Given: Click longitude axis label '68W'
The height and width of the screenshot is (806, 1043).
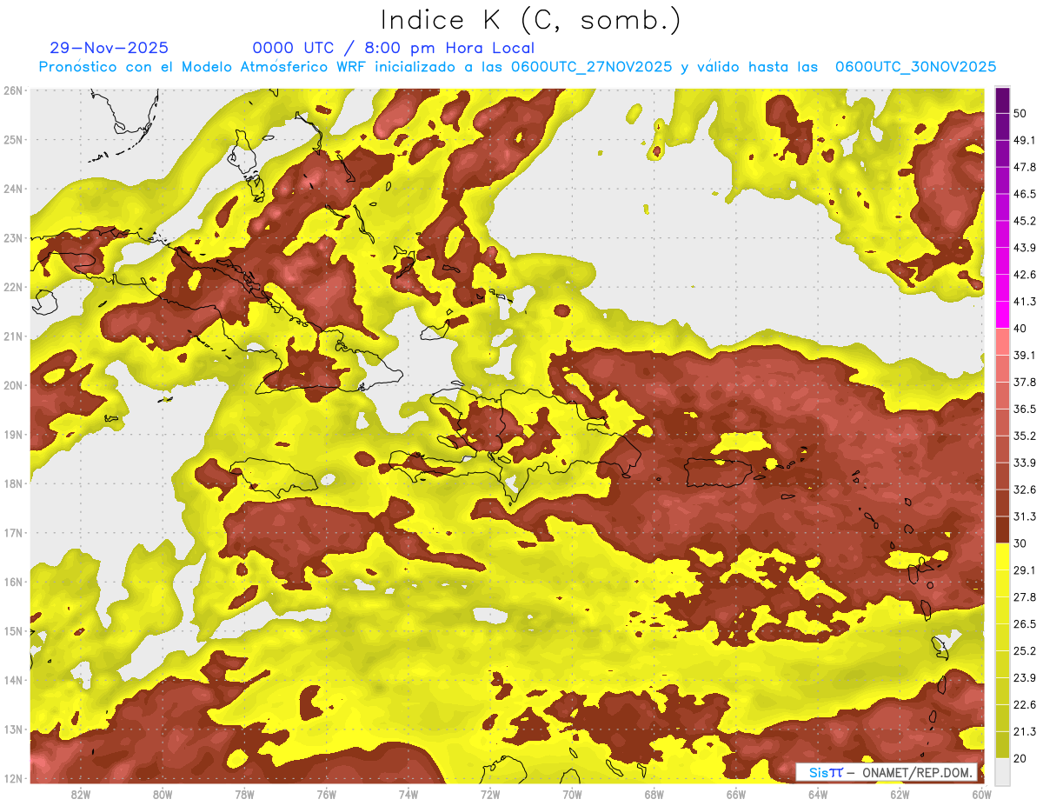Looking at the screenshot, I should coord(654,795).
